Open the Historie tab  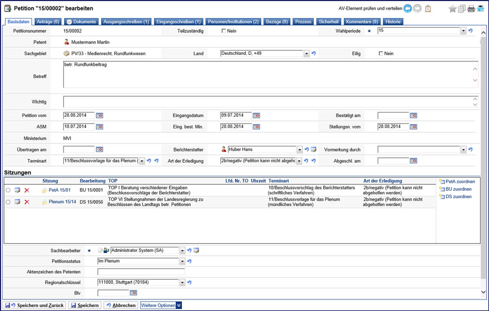[x=393, y=22]
